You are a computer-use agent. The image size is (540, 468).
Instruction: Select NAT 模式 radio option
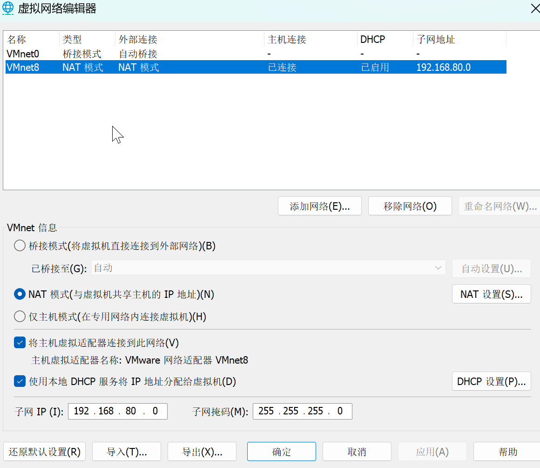pos(20,294)
